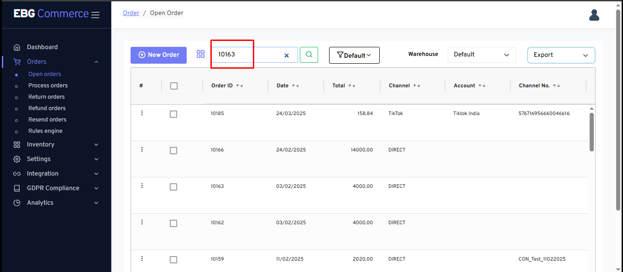Click the order table's vertical scrollbar thumb
Screen dimensions: 623x272
coord(592,132)
